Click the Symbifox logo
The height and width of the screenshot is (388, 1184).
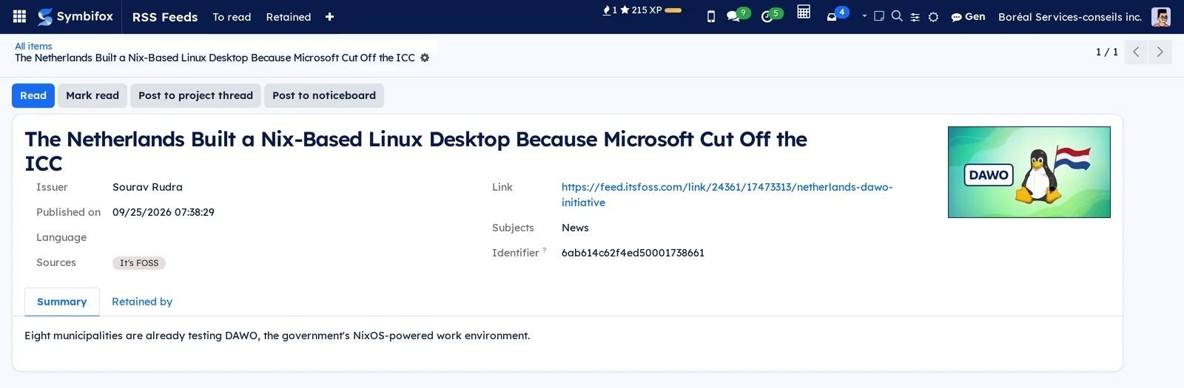point(75,16)
